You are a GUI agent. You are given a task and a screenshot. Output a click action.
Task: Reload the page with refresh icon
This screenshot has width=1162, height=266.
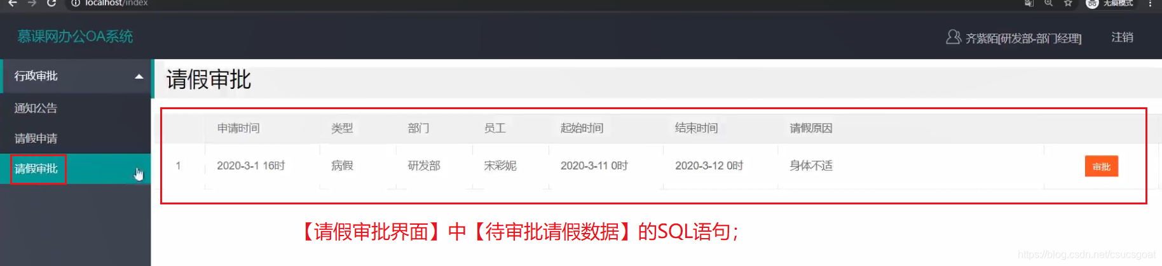click(51, 3)
